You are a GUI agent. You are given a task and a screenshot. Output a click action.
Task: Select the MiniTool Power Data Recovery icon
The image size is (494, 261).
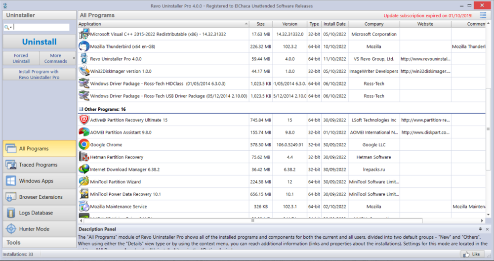pos(83,194)
